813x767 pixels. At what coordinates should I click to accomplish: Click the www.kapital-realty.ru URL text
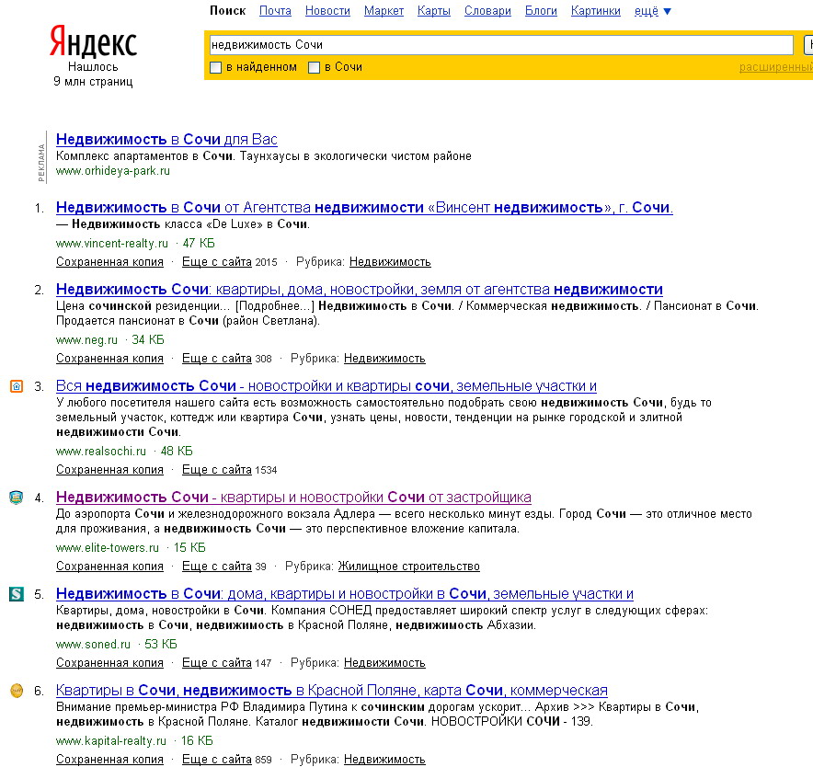(x=111, y=741)
